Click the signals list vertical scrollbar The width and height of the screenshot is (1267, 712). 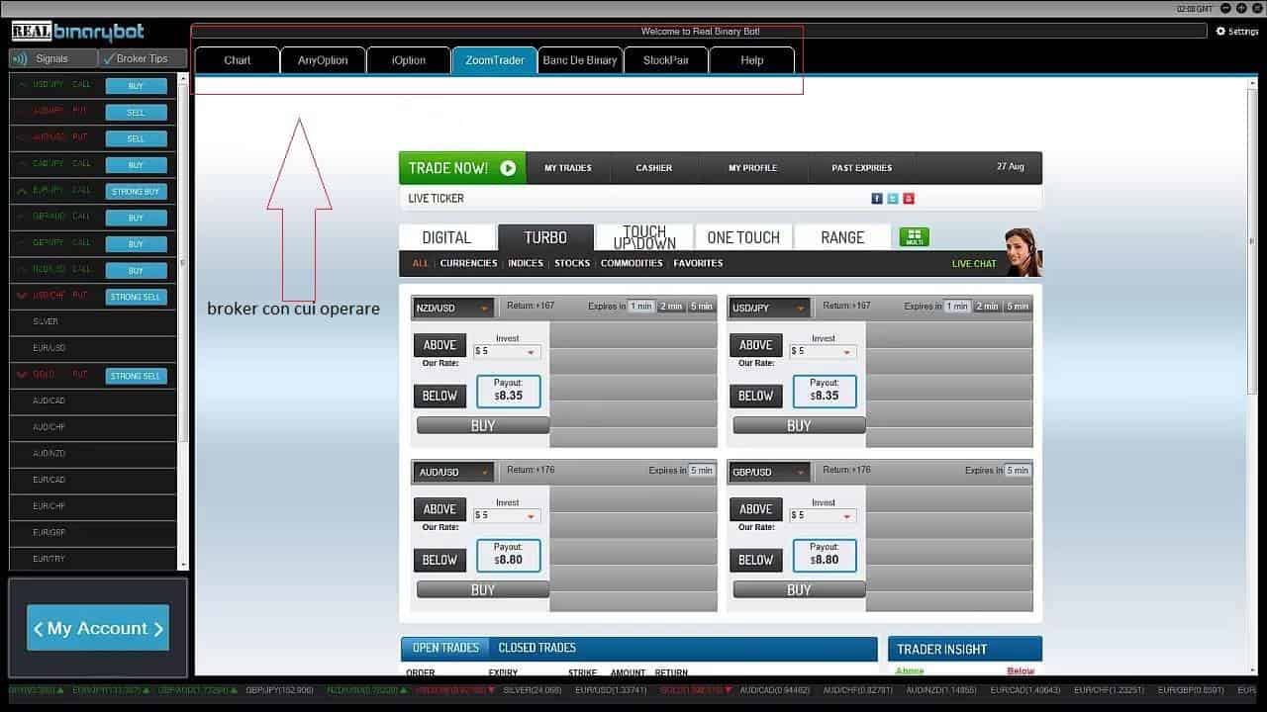pyautogui.click(x=182, y=262)
